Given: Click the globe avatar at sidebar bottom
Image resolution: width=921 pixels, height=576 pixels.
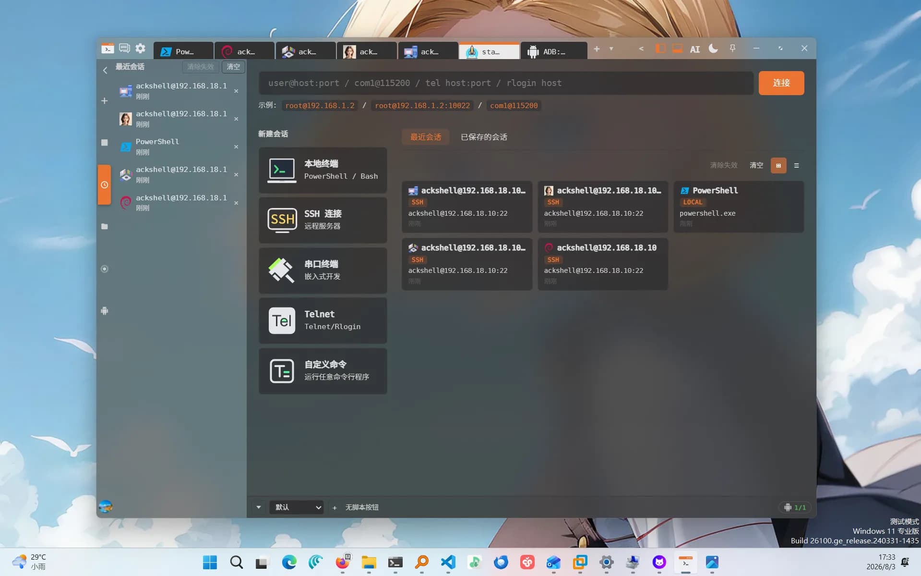Looking at the screenshot, I should pyautogui.click(x=106, y=506).
